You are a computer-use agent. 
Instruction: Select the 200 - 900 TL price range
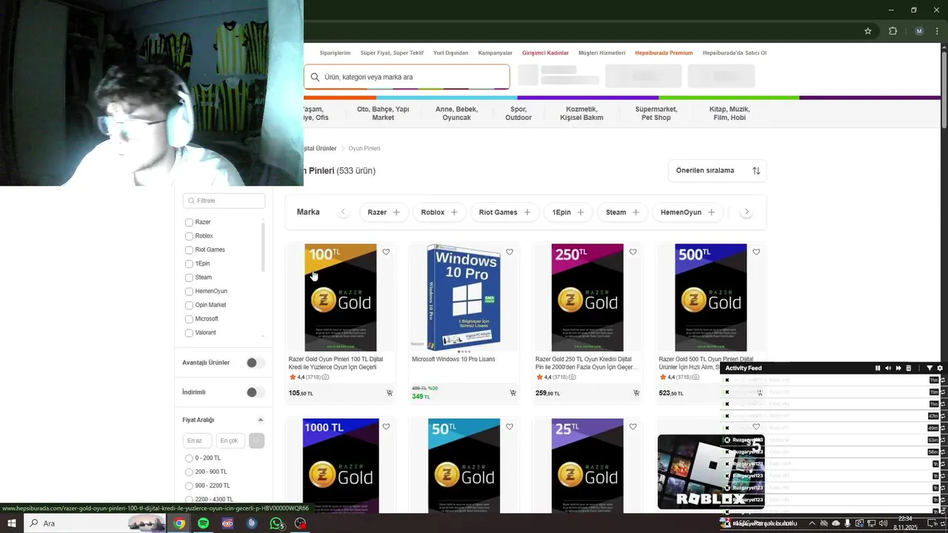click(x=189, y=472)
